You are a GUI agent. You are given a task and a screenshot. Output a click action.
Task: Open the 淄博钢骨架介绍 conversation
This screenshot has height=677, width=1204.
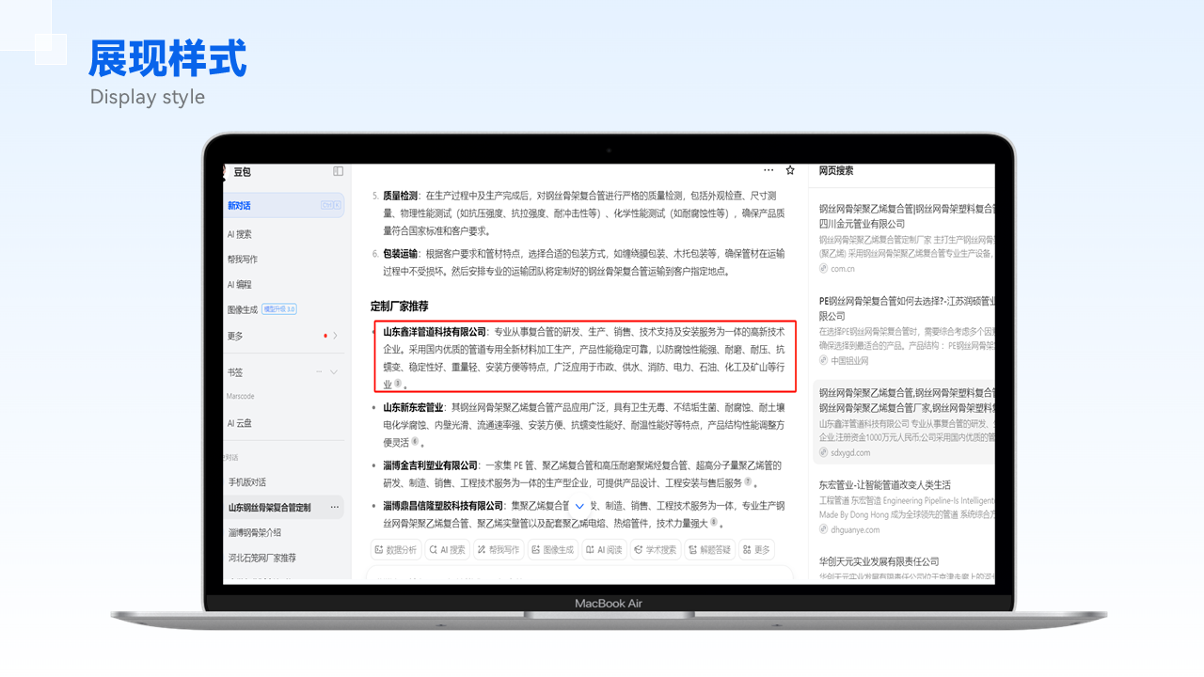click(x=255, y=532)
